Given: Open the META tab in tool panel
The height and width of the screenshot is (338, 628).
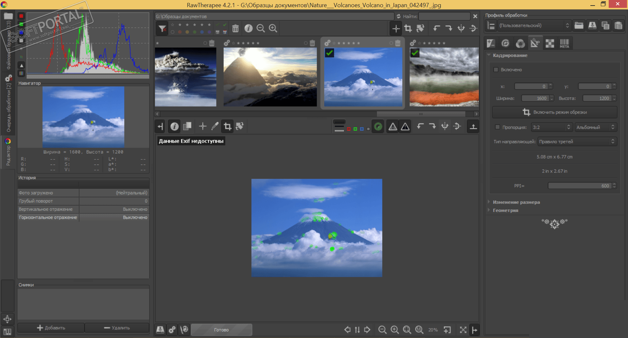Looking at the screenshot, I should [565, 43].
